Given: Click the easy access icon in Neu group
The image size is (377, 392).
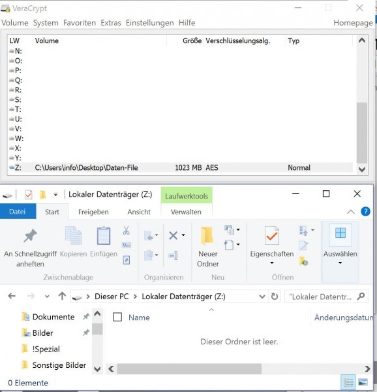Looking at the screenshot, I should (229, 245).
